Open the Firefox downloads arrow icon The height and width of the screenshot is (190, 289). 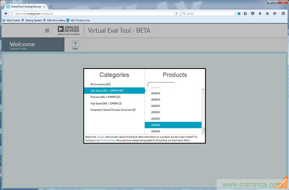(x=260, y=13)
